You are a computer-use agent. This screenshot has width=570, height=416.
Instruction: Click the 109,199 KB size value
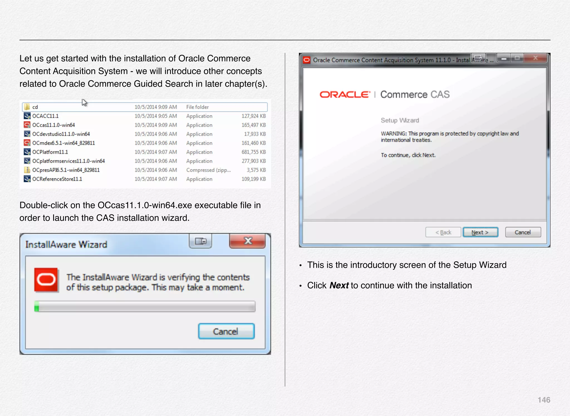(x=254, y=179)
